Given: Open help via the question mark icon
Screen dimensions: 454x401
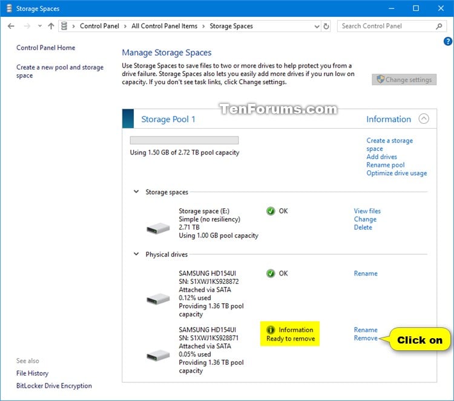Looking at the screenshot, I should click(x=447, y=41).
